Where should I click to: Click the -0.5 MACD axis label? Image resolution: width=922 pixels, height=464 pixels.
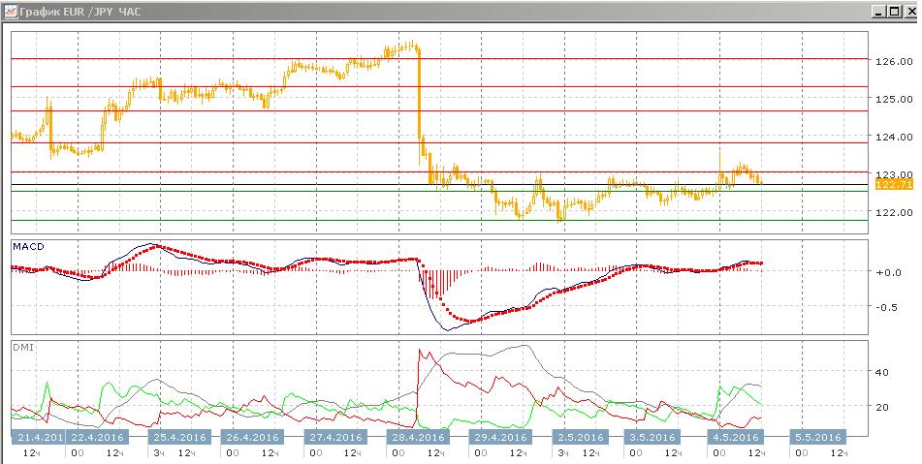click(x=888, y=307)
